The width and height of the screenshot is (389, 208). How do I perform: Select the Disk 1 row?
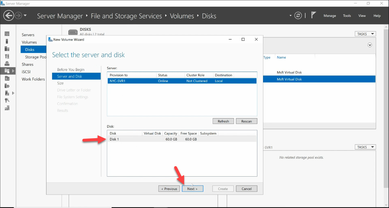coord(182,139)
